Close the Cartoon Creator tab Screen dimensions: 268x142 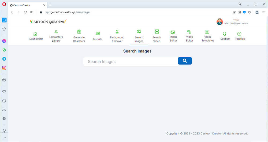tap(44, 5)
